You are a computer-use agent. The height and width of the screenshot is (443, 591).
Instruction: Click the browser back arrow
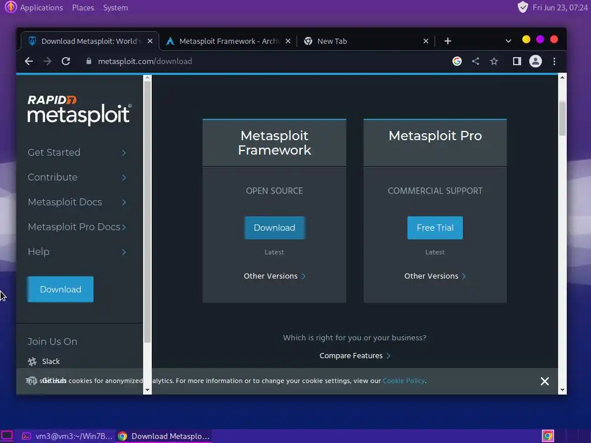click(x=29, y=61)
